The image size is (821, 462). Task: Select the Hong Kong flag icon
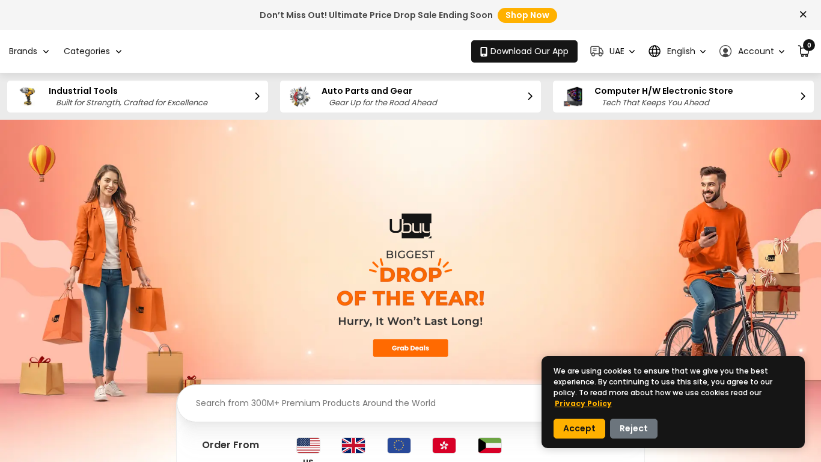click(x=444, y=445)
